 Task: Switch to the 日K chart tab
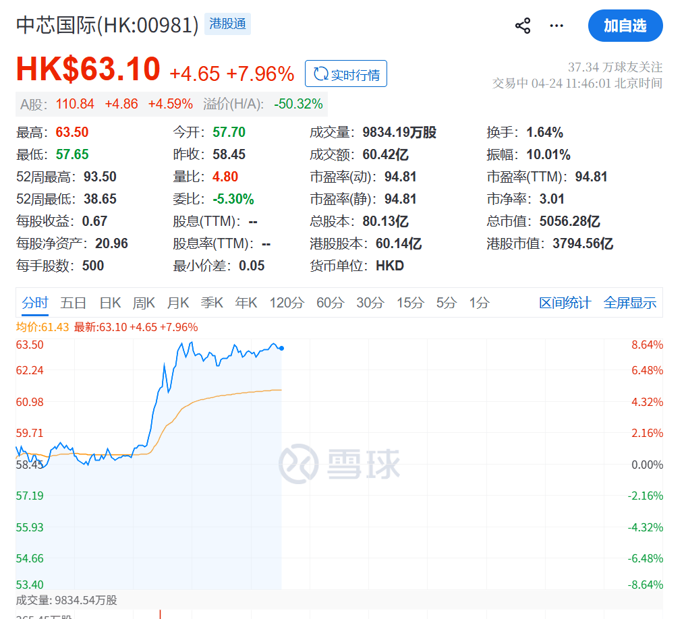(x=109, y=303)
